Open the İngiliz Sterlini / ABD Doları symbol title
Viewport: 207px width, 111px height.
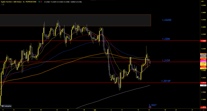click(x=19, y=2)
